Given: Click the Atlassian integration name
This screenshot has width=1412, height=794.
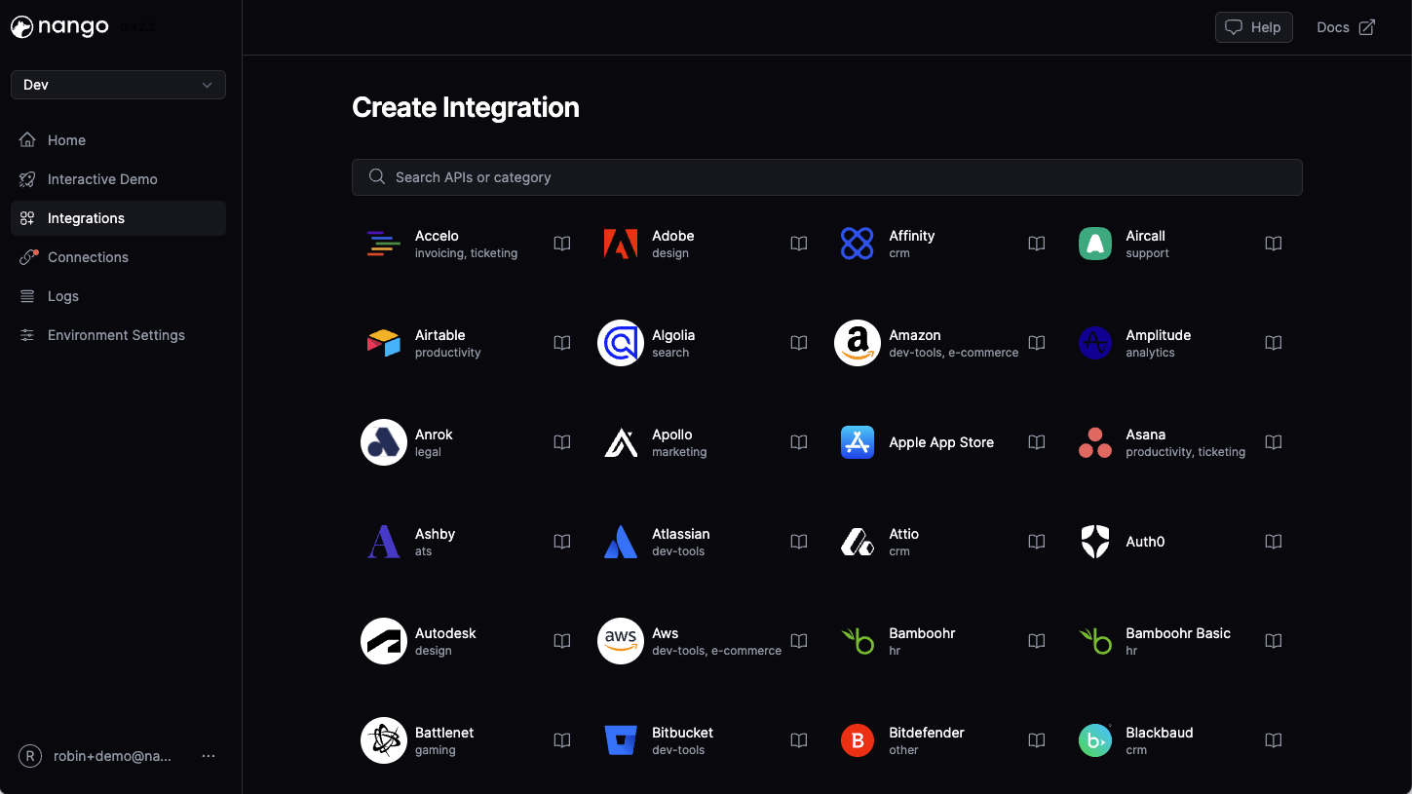Looking at the screenshot, I should coord(681,534).
